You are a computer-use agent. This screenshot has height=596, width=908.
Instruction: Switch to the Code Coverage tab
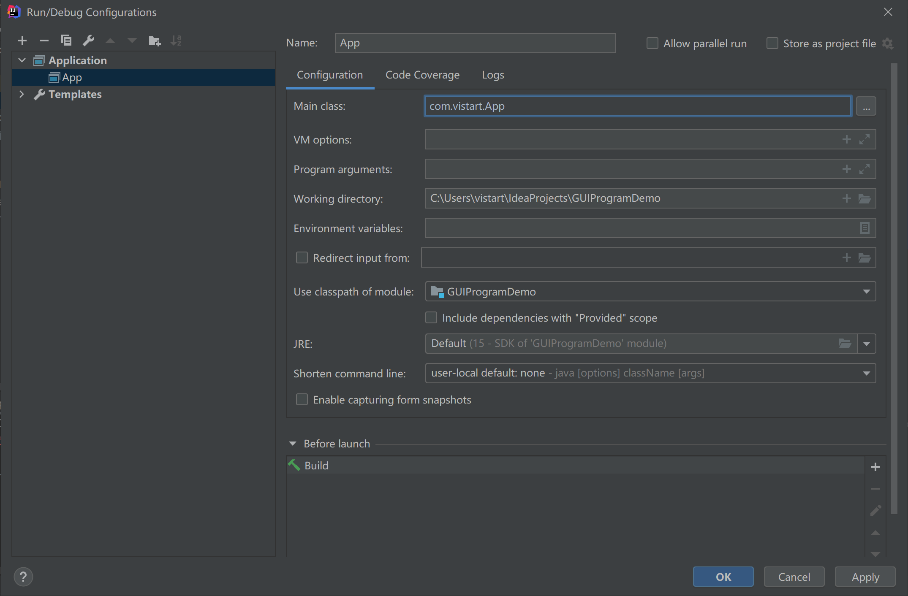(422, 75)
